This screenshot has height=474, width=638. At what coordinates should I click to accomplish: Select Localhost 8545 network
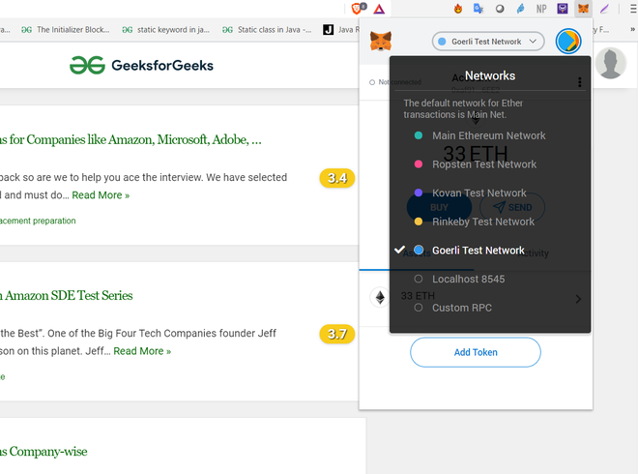(x=490, y=279)
